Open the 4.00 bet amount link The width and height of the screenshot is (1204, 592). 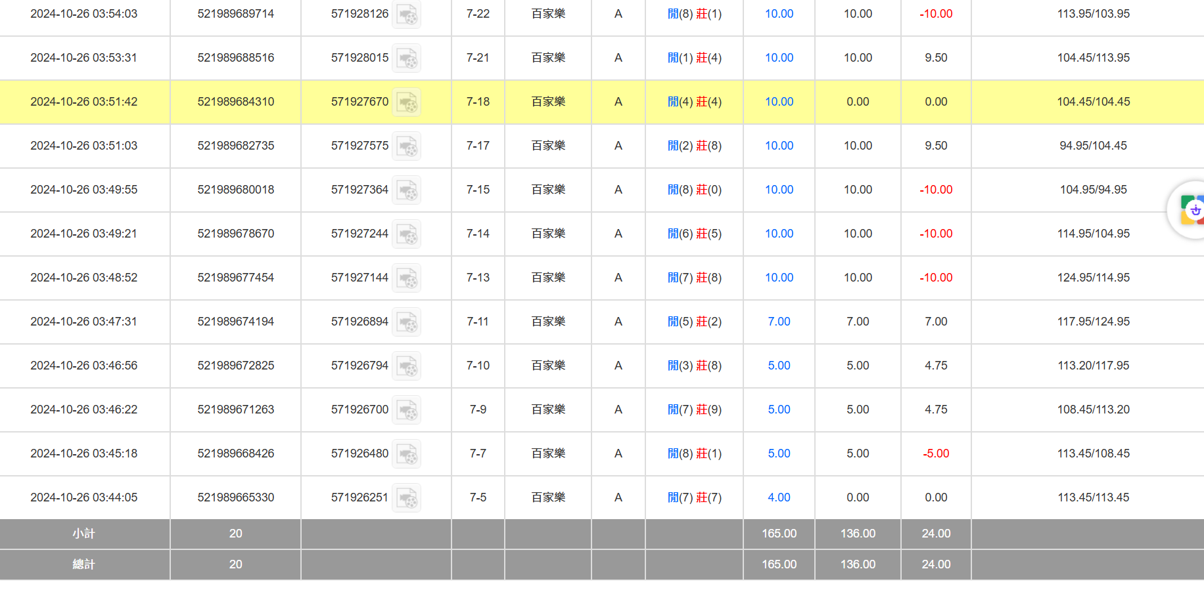[x=779, y=497]
